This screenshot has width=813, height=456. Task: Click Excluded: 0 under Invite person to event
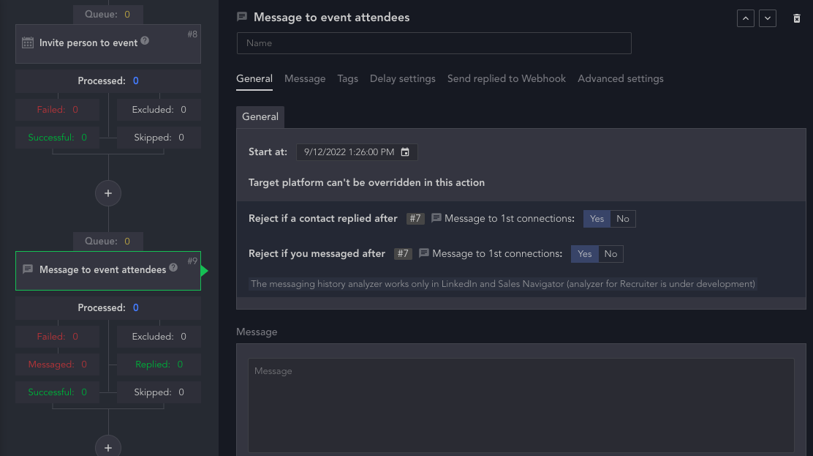coord(159,110)
